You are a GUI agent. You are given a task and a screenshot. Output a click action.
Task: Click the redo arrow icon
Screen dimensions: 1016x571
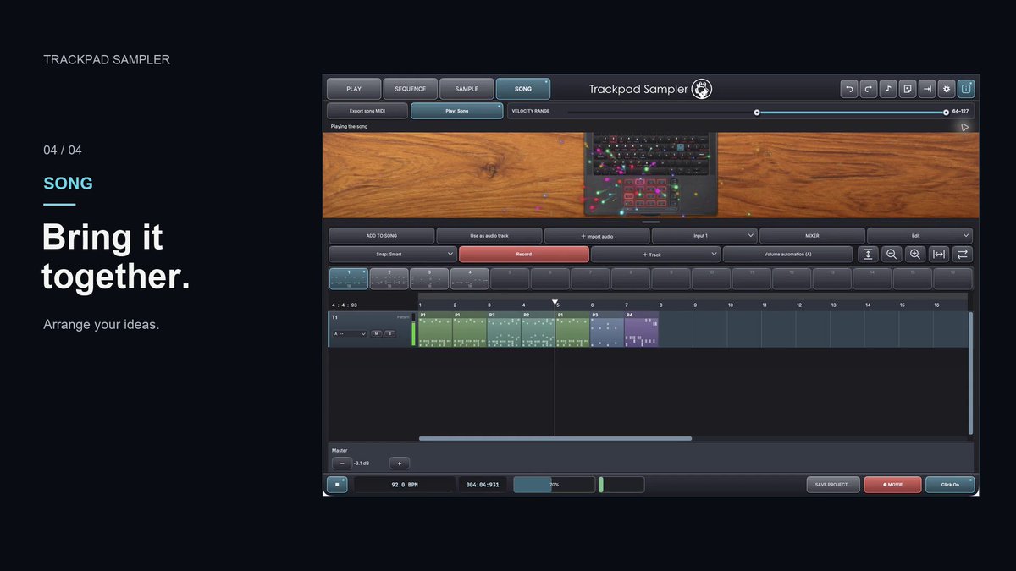(868, 89)
